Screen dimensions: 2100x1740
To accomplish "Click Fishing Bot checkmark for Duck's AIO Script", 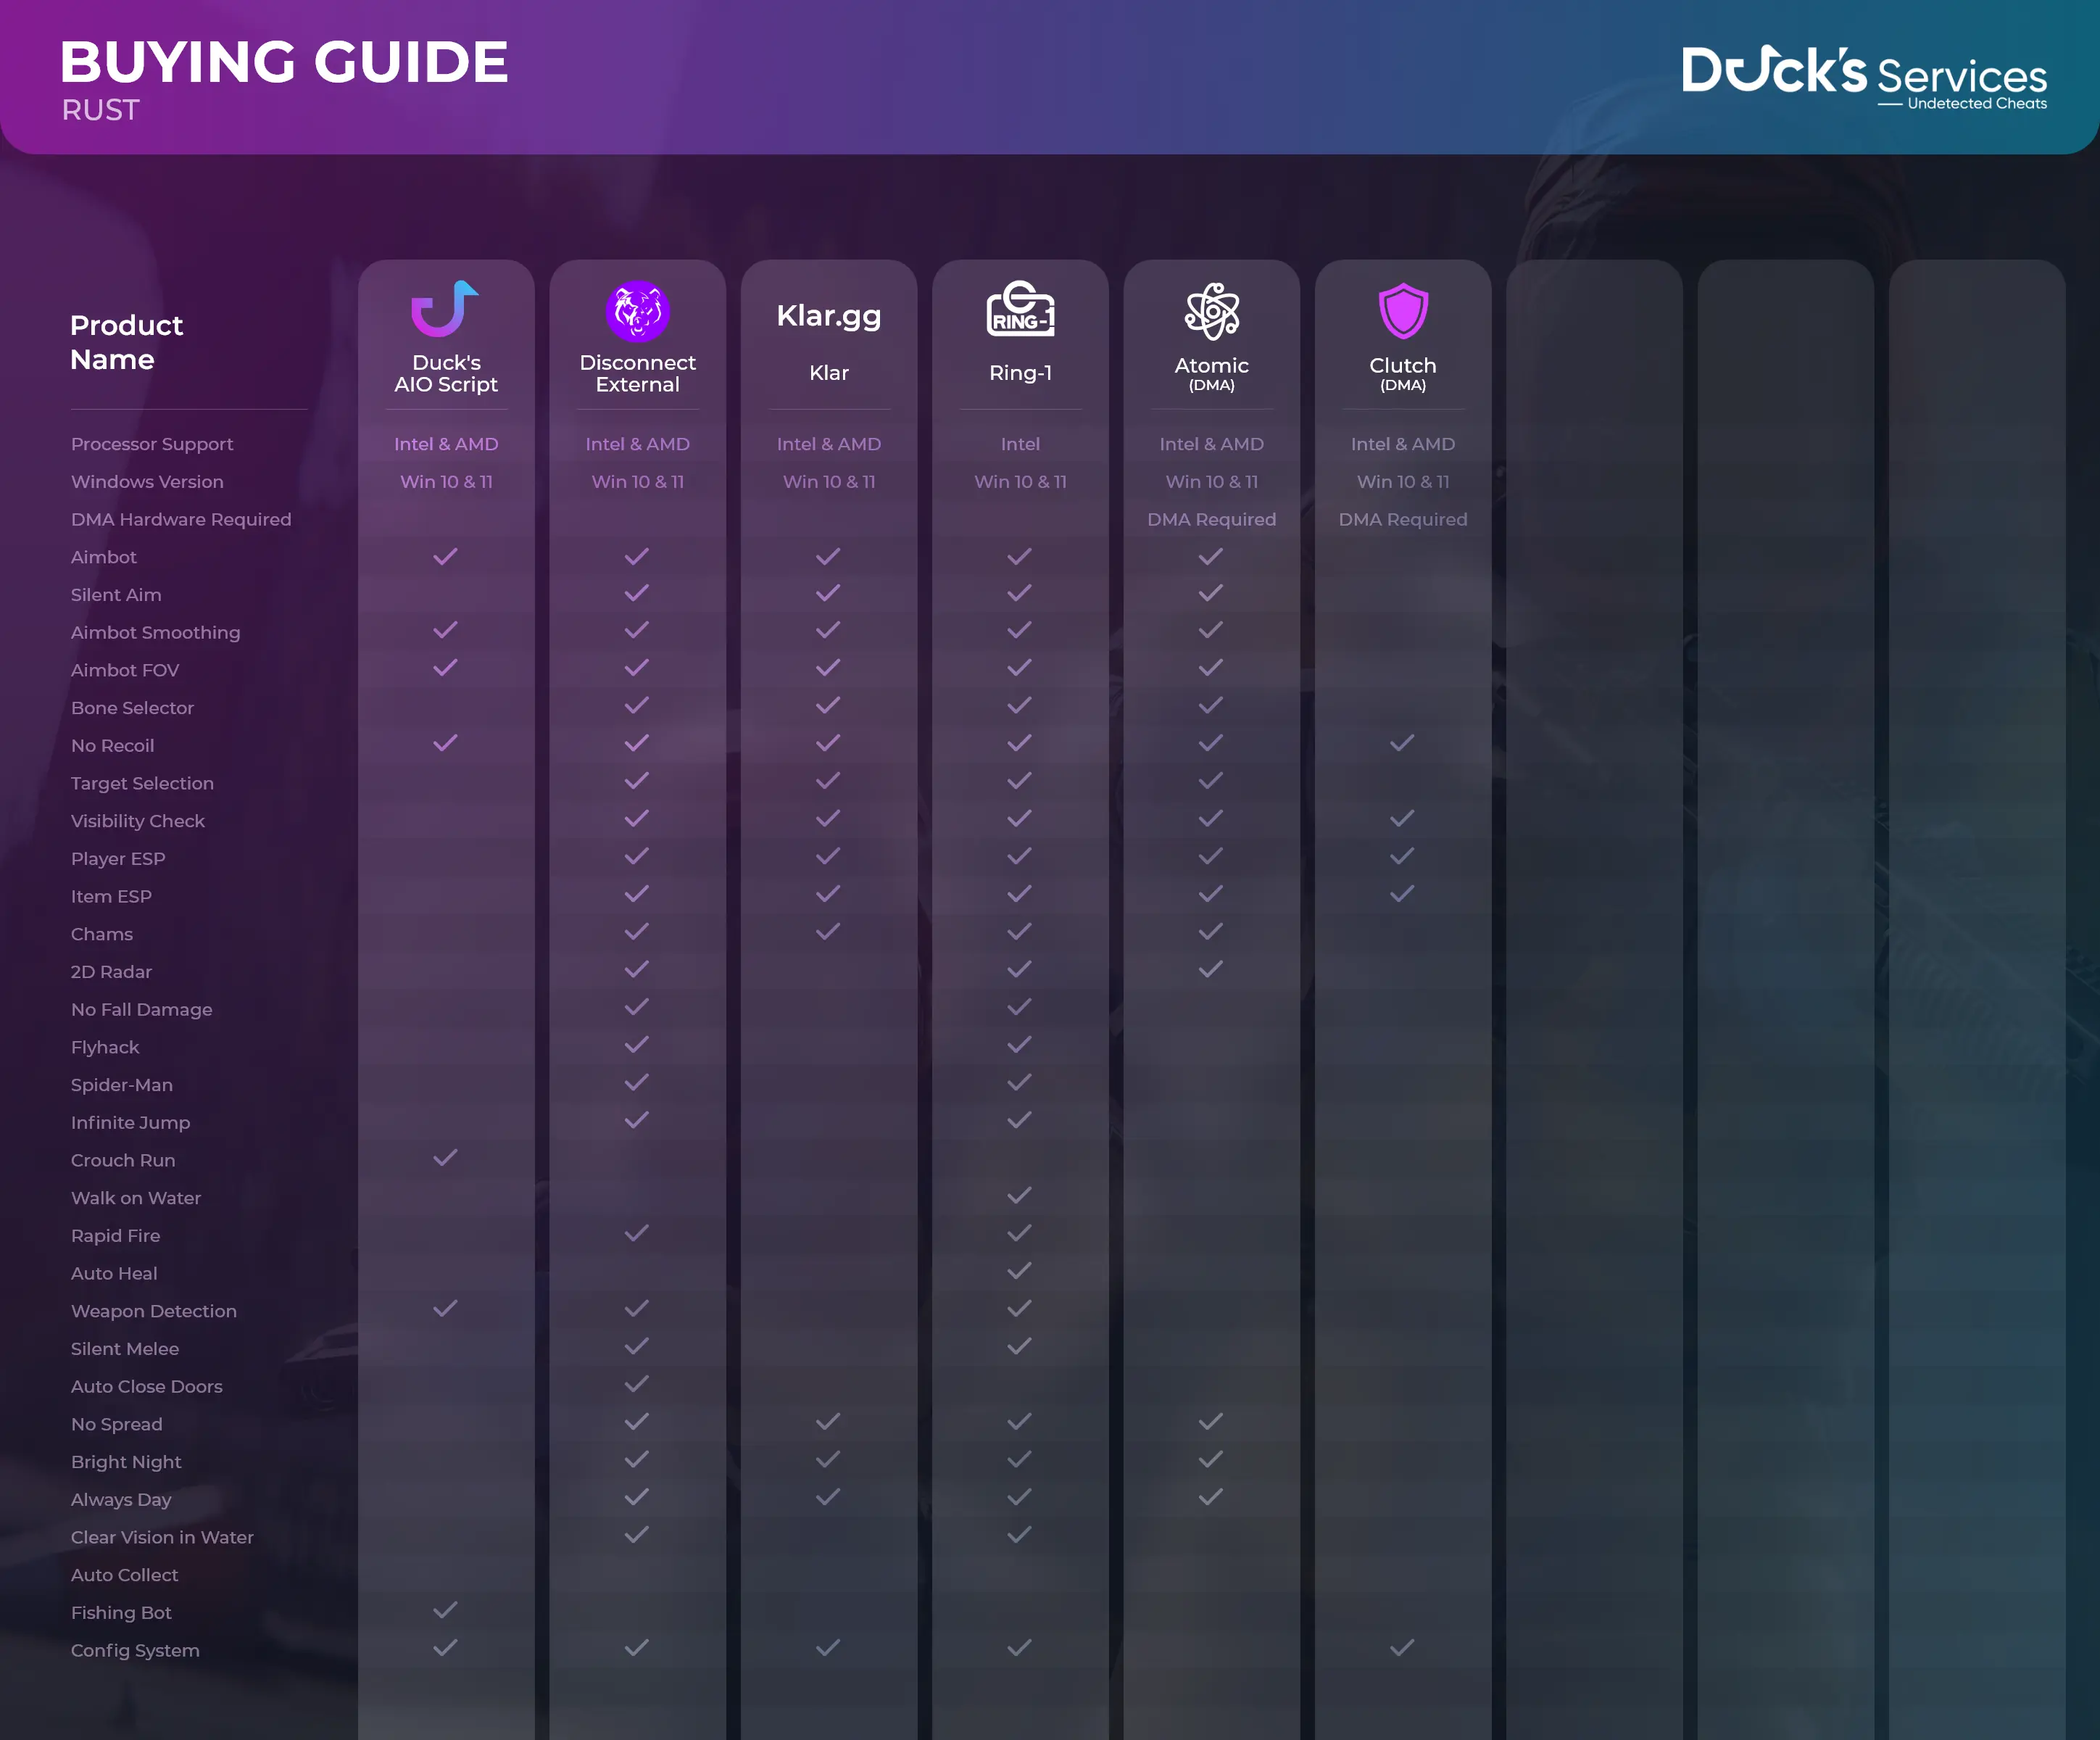I will [445, 1609].
